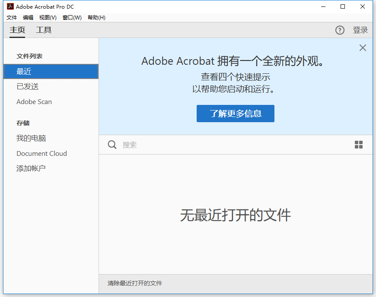
Task: Open Adobe Scan file list
Action: [51, 102]
